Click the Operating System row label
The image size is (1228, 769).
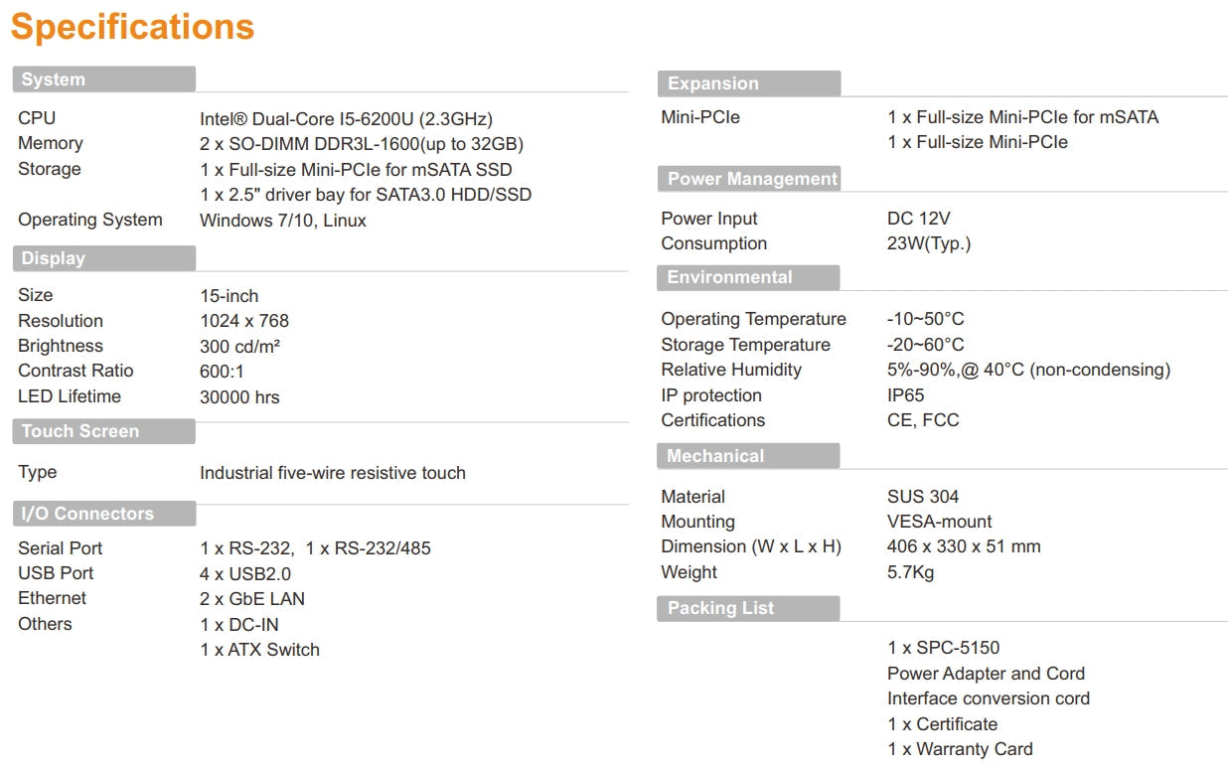tap(89, 220)
